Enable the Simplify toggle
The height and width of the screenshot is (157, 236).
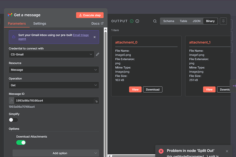[13, 120]
